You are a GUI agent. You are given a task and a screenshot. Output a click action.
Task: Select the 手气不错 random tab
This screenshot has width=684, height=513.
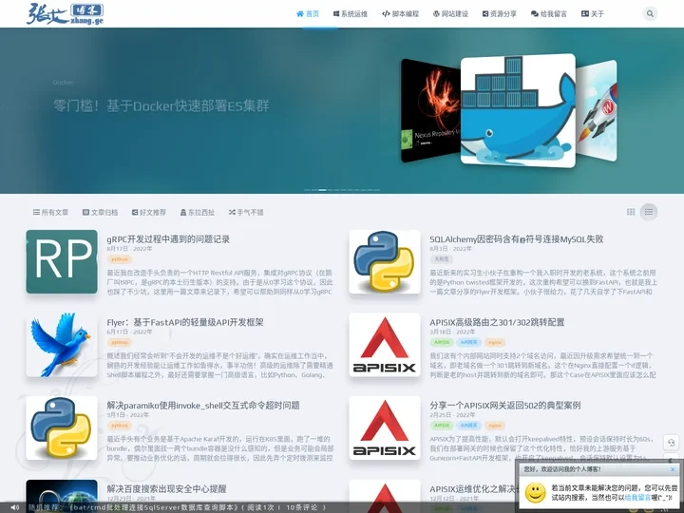[246, 213]
